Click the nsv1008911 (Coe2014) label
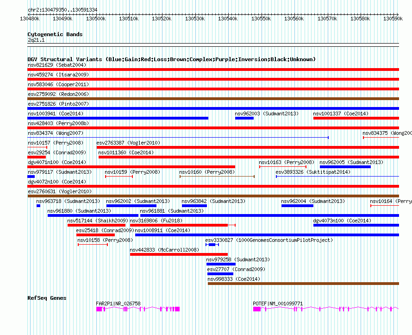 coord(162,230)
